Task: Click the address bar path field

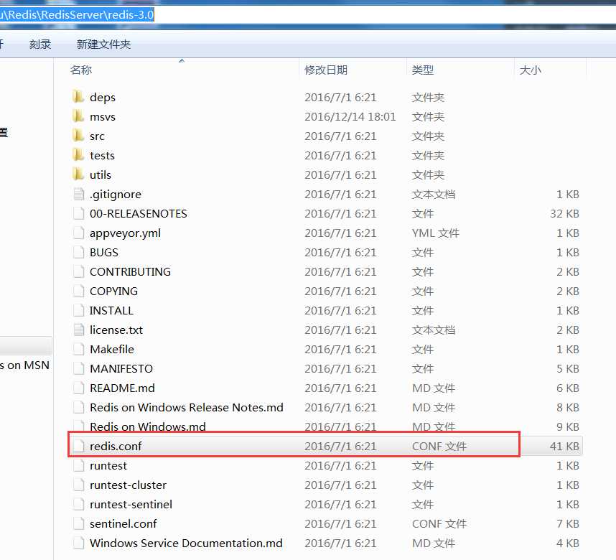Action: click(308, 15)
